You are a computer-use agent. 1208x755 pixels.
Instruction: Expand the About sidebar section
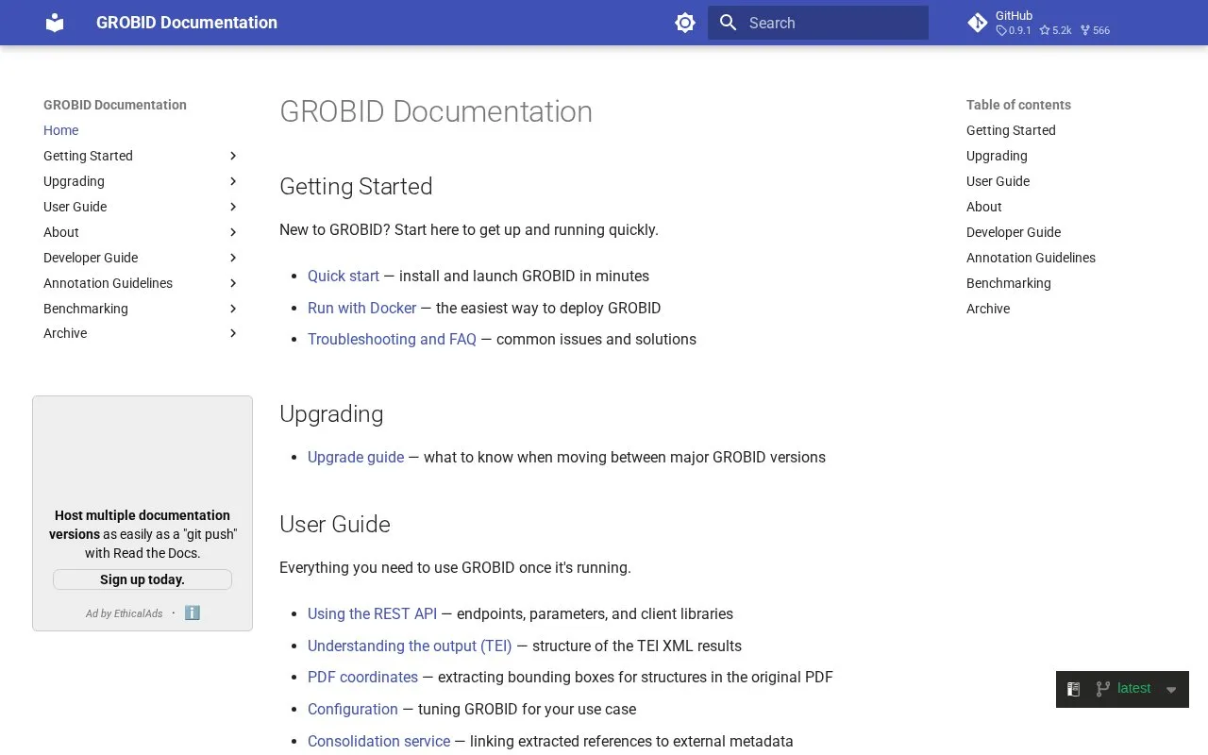[x=233, y=232]
